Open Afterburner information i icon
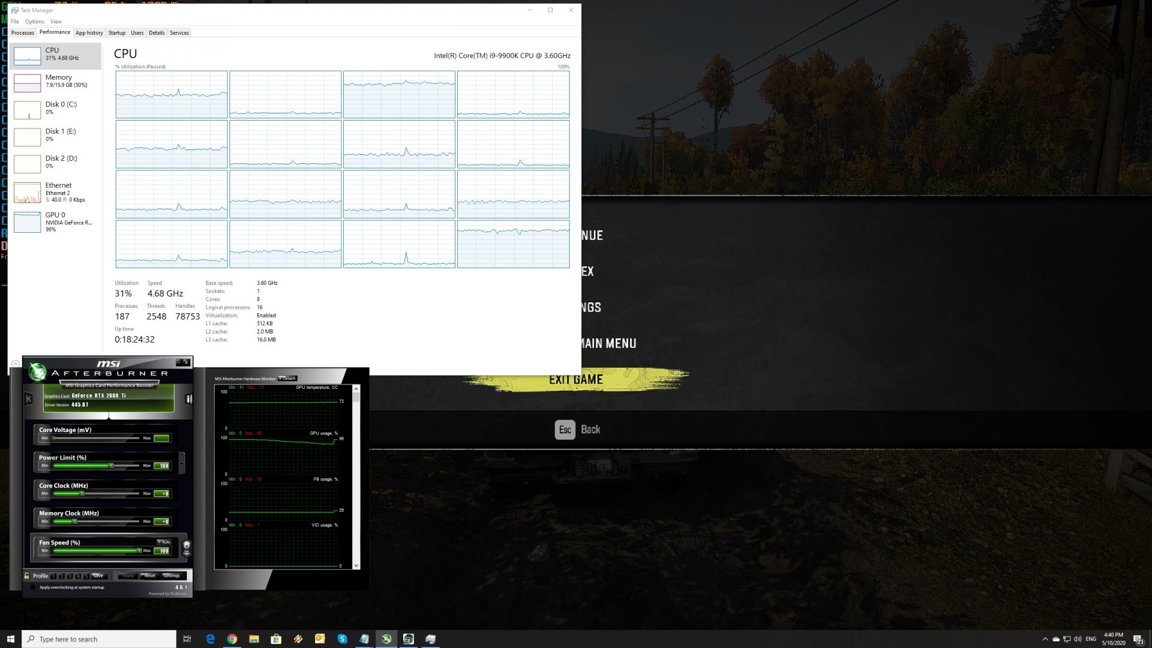 [188, 398]
